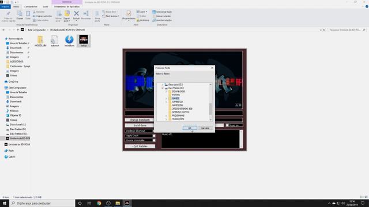Expand the DOWNLOADS folder node

pos(166,91)
